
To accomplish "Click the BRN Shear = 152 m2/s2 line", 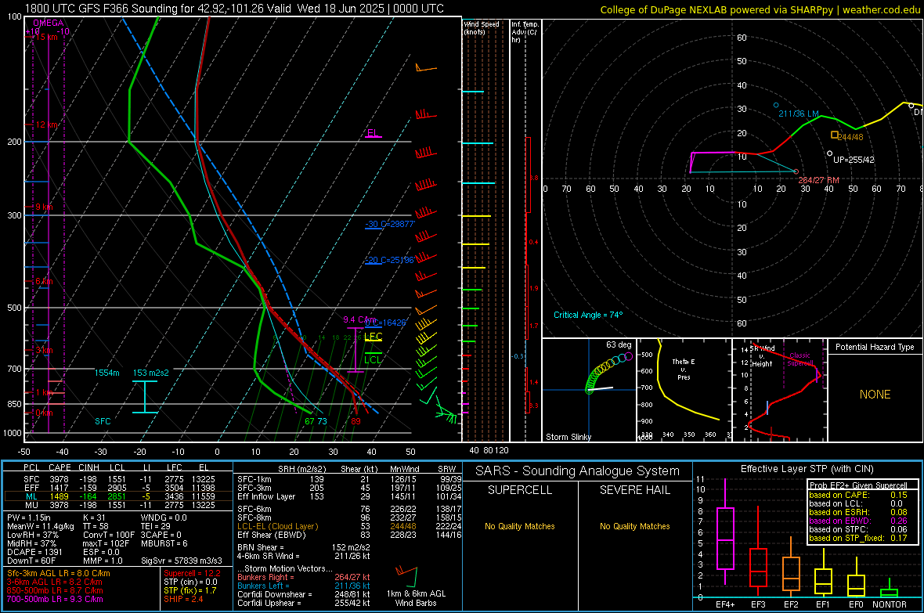I will pos(303,547).
